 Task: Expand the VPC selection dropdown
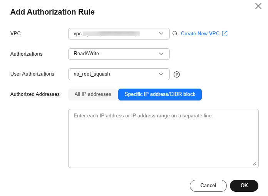[x=116, y=34]
